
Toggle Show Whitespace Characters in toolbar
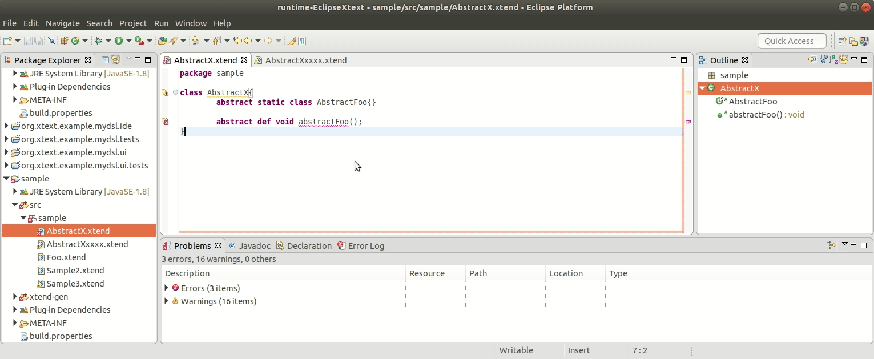pos(302,41)
